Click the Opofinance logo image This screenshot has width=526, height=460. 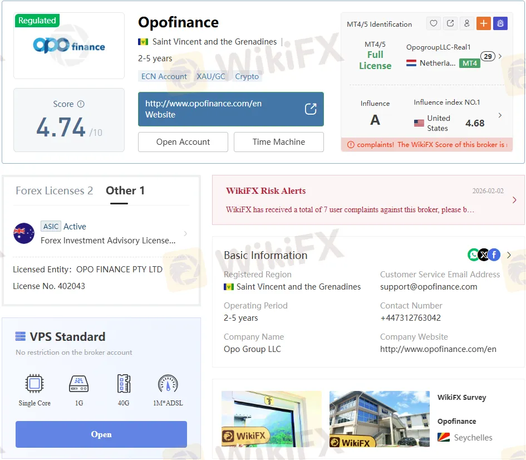69,45
